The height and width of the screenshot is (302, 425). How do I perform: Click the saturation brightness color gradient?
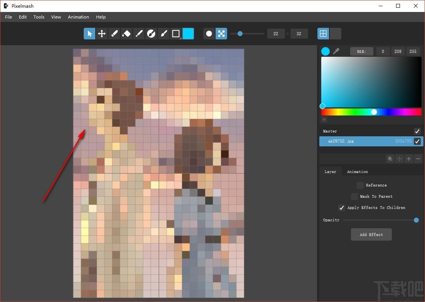371,82
